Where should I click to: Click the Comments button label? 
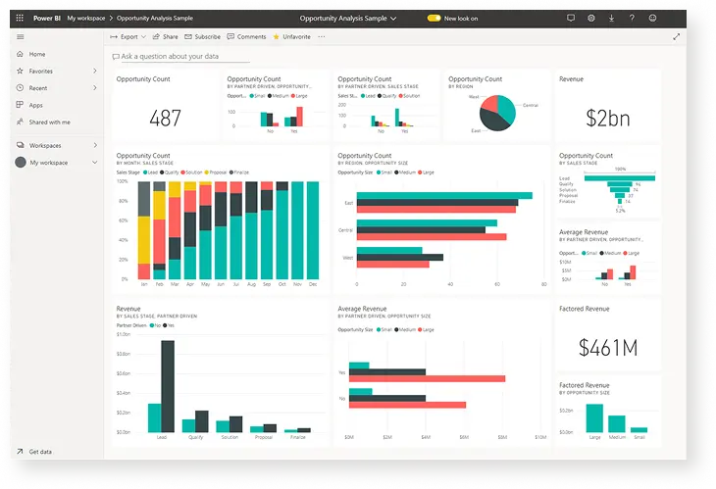[x=251, y=37]
